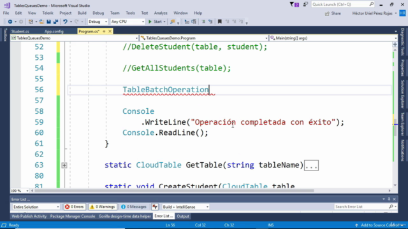
Task: Click the Error List filter icon
Action: [155, 207]
